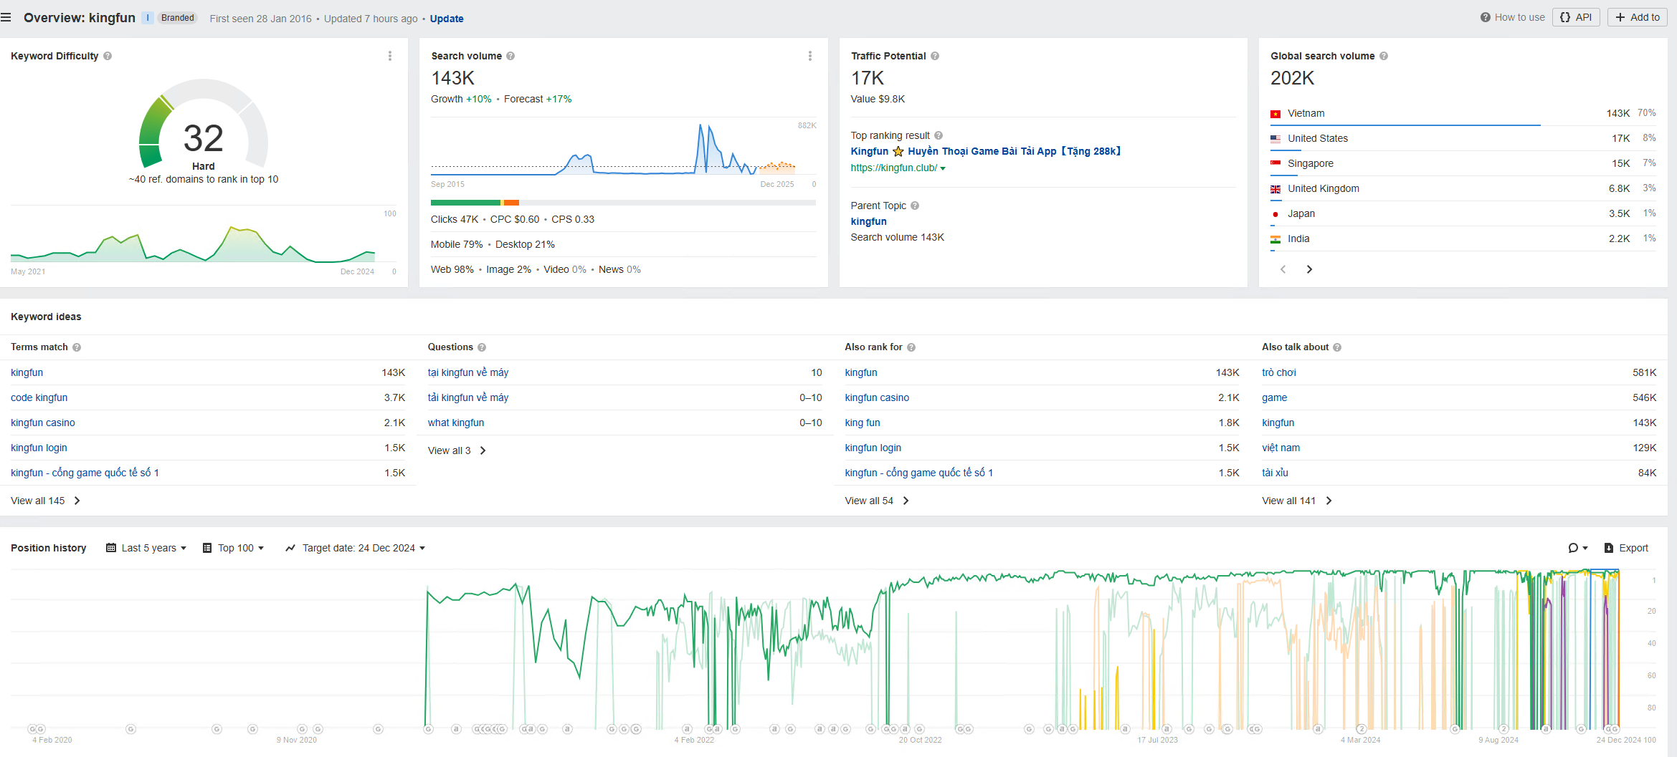Open 'trò chơi' in Also talk about
The height and width of the screenshot is (757, 1677).
[1279, 372]
